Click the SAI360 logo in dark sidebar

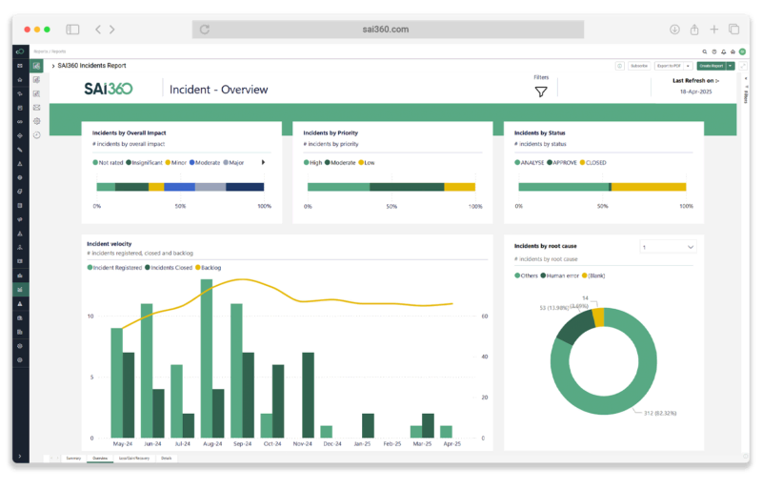point(20,51)
